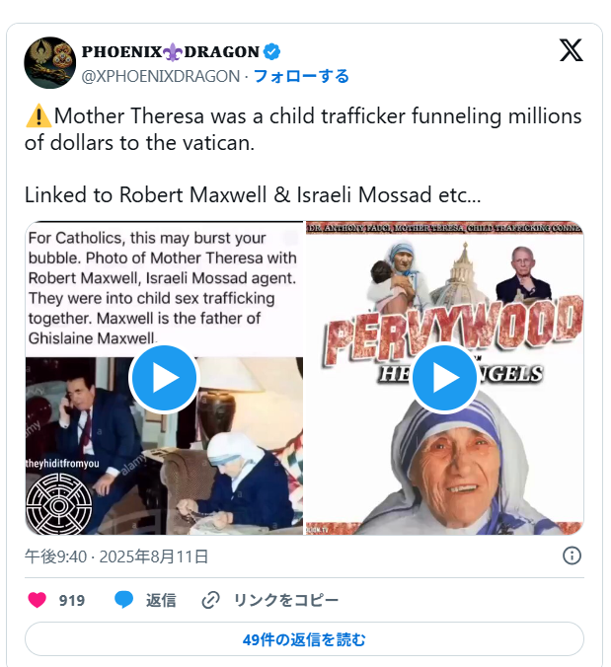Open the post info circle icon
611x667 pixels.
pos(572,556)
